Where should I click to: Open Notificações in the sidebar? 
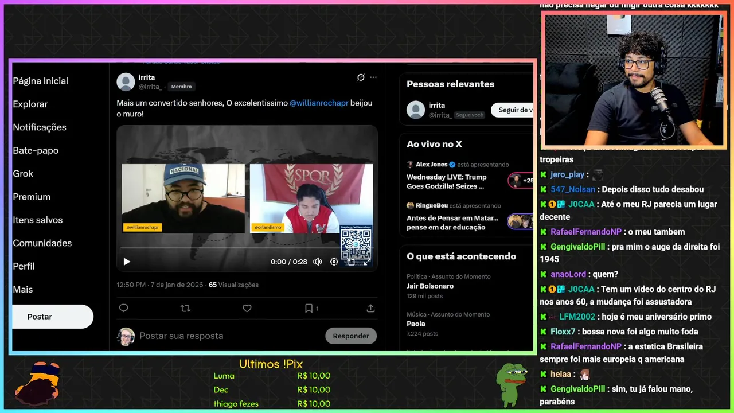point(40,127)
